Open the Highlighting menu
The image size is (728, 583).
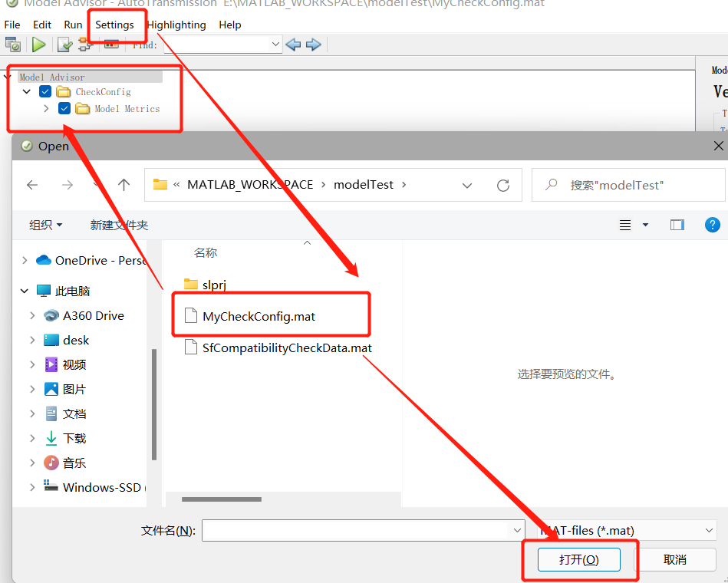tap(176, 25)
